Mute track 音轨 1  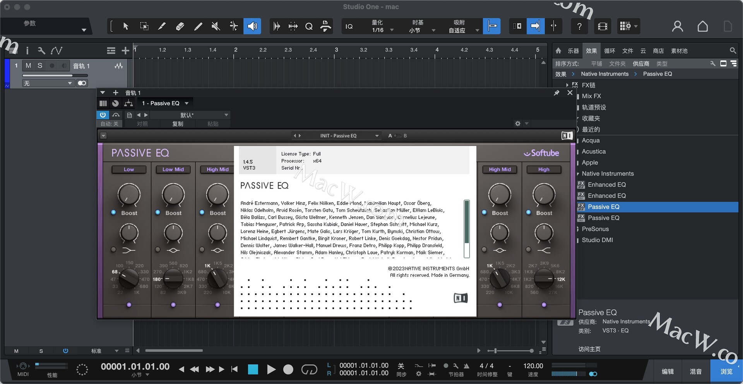(28, 66)
